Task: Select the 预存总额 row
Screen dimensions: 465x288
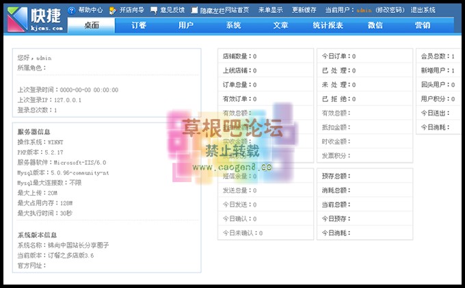Action: 364,176
